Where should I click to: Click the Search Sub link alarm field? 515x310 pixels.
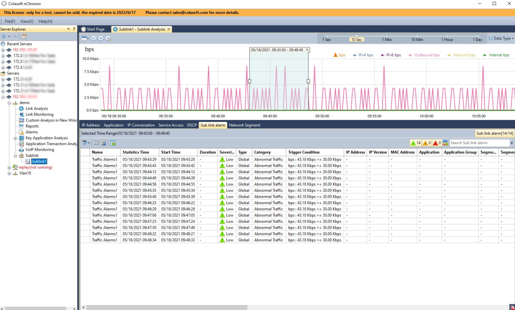pyautogui.click(x=479, y=143)
